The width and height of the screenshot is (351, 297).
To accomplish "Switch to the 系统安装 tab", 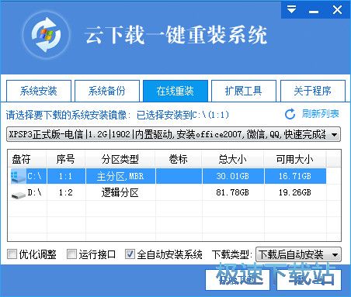I will (39, 91).
